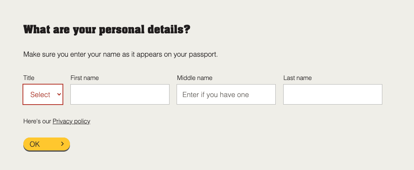Image resolution: width=414 pixels, height=170 pixels.
Task: Focus the Last name input field
Action: point(333,94)
